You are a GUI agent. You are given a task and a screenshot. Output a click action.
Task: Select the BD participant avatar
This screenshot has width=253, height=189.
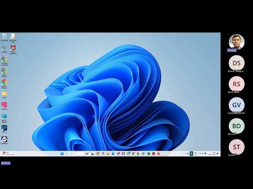[x=236, y=126]
